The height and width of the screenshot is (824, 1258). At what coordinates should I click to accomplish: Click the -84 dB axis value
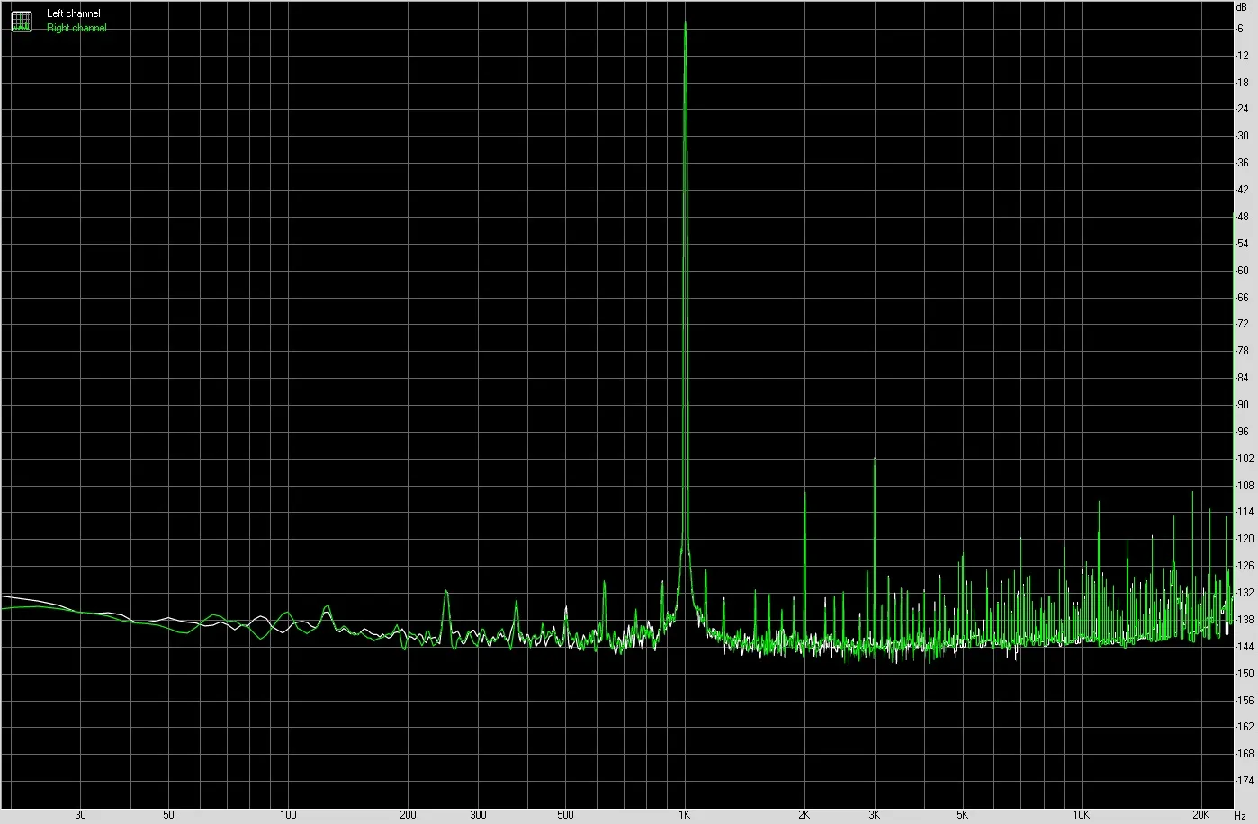coord(1242,378)
